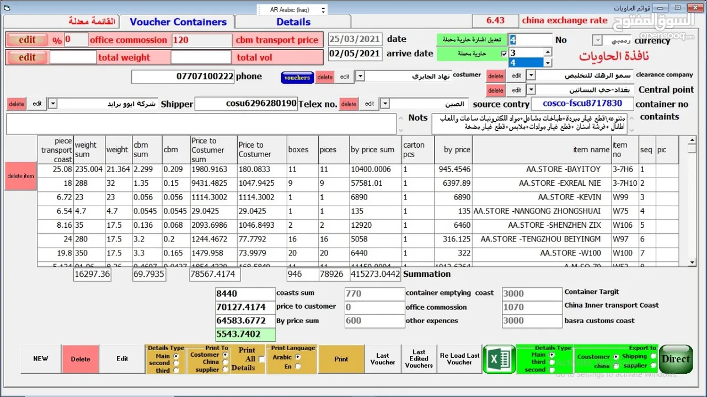Image resolution: width=707 pixels, height=397 pixels.
Task: Delete the Shipper entry
Action: (17, 104)
